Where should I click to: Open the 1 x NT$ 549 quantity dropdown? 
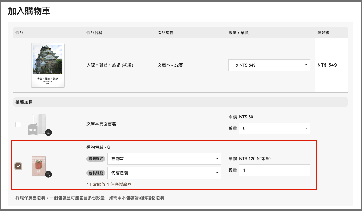click(269, 65)
